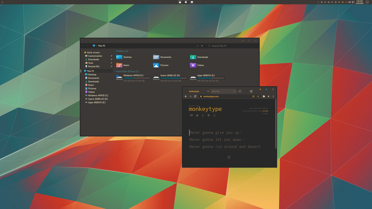372x209 pixels.
Task: Click the refresh icon in Explorer address bar
Action: click(x=202, y=46)
